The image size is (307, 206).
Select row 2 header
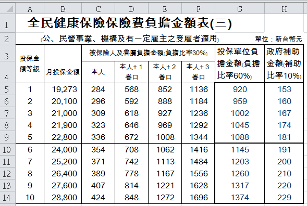click(8, 38)
